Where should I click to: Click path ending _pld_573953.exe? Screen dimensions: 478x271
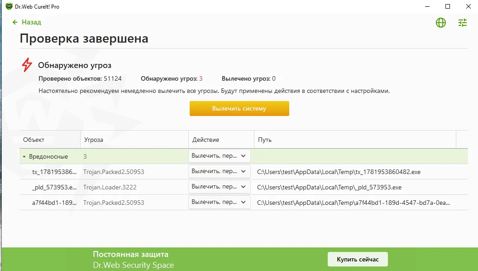[329, 187]
